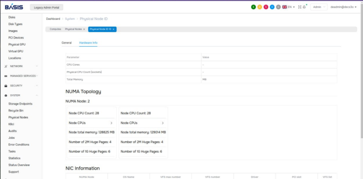Click the green status counter badge
The image size is (363, 179).
point(253,7)
